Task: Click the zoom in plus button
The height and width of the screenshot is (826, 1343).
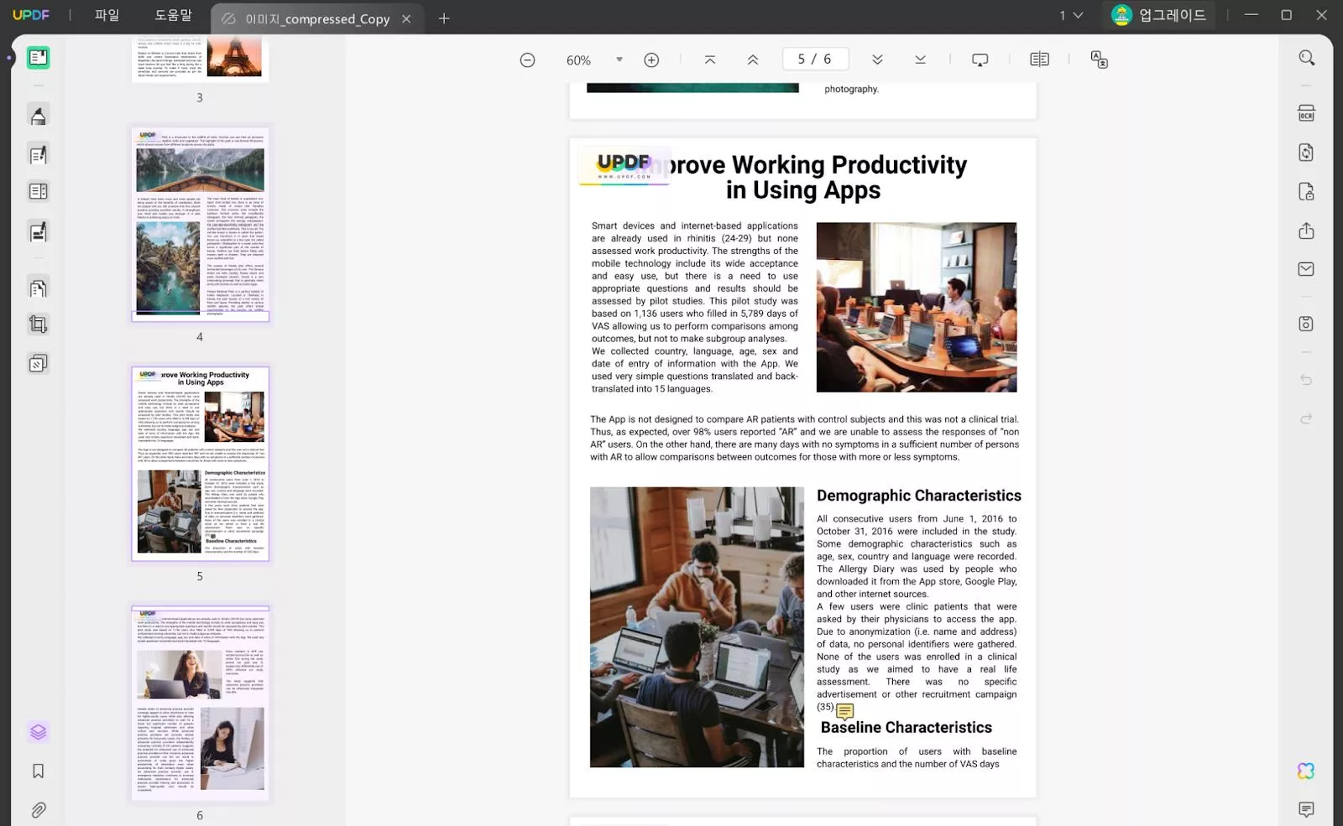Action: point(651,60)
